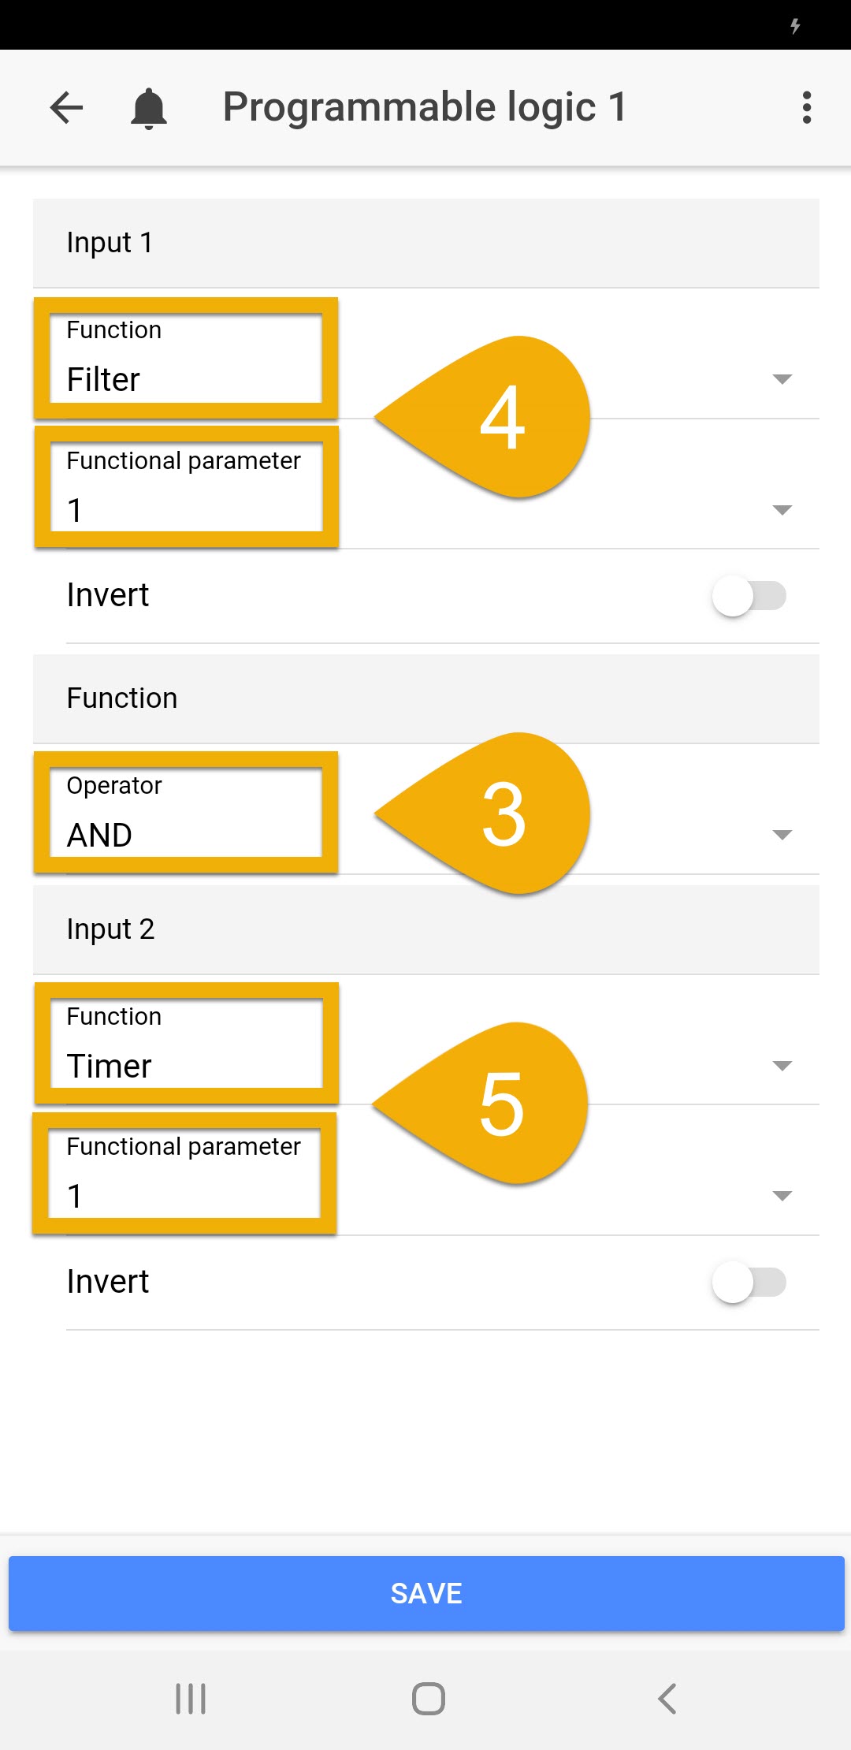Expand the Operator AND dropdown arrow
The image size is (851, 1750).
click(x=782, y=835)
